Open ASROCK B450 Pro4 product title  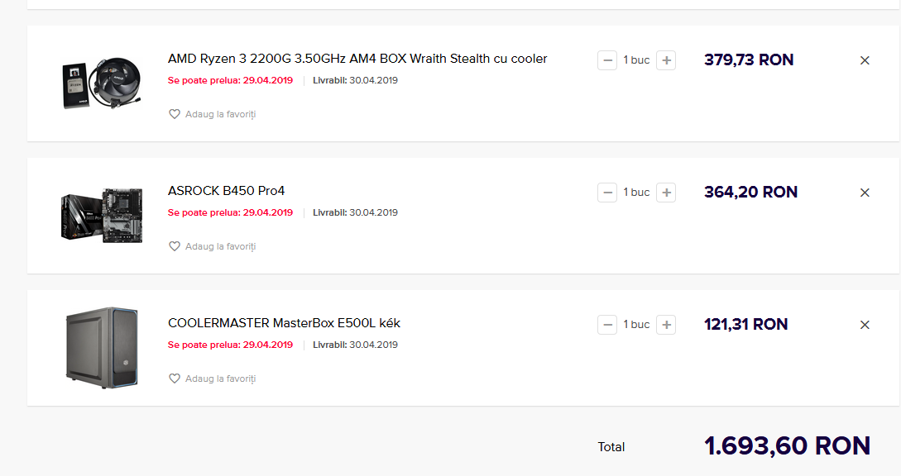point(227,191)
